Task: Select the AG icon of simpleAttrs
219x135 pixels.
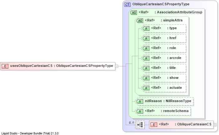Action: click(x=140, y=21)
